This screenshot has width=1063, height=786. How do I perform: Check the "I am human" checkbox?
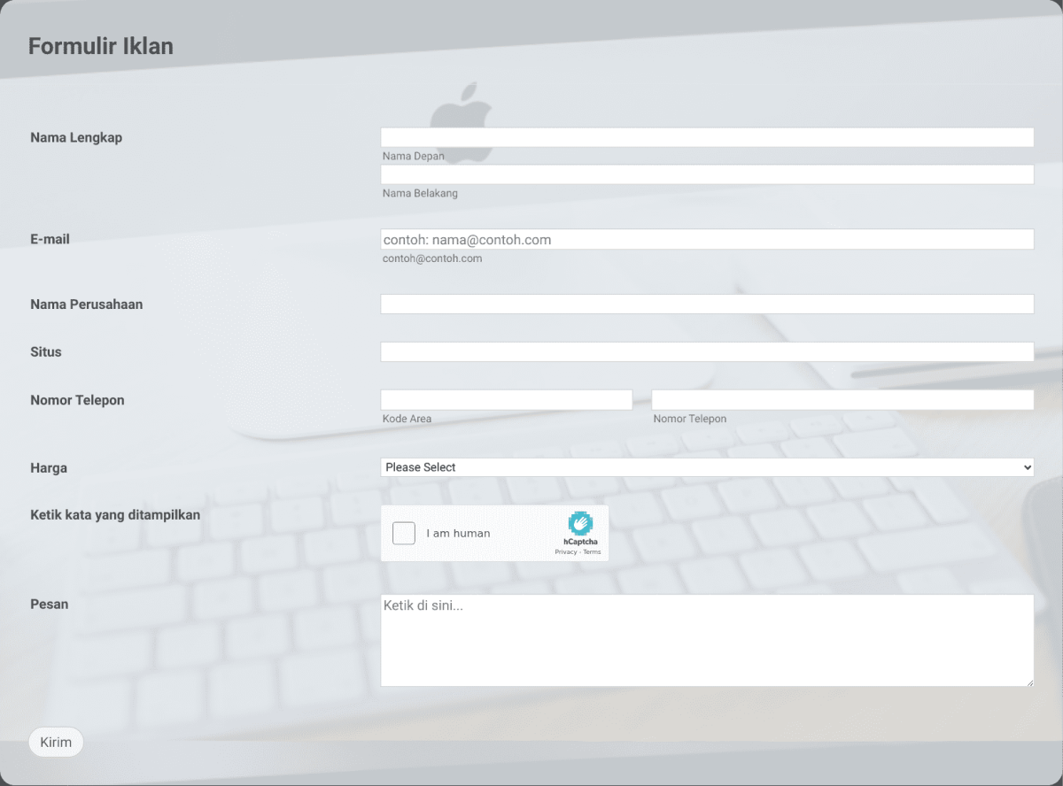[x=403, y=533]
